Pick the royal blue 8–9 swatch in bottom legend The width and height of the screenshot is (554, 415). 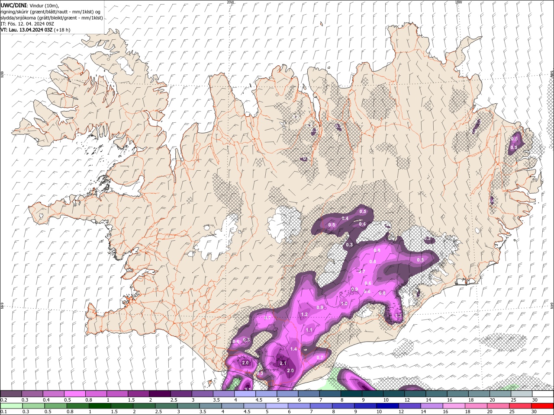pyautogui.click(x=343, y=406)
